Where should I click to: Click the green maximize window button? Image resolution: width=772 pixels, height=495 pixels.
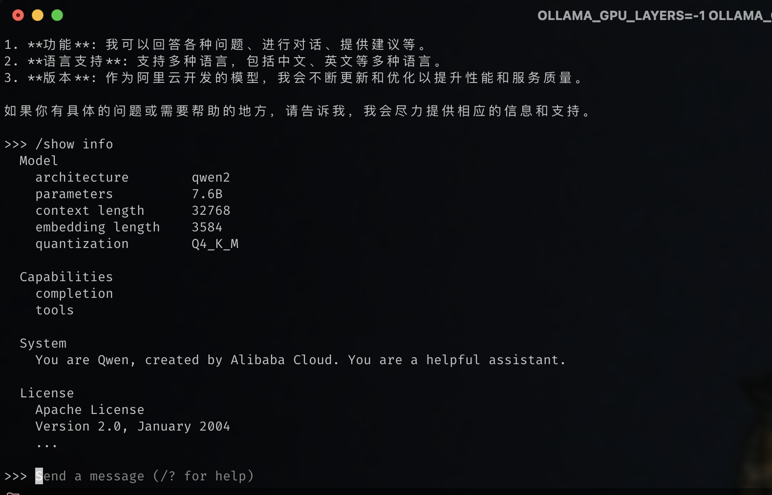pos(57,16)
